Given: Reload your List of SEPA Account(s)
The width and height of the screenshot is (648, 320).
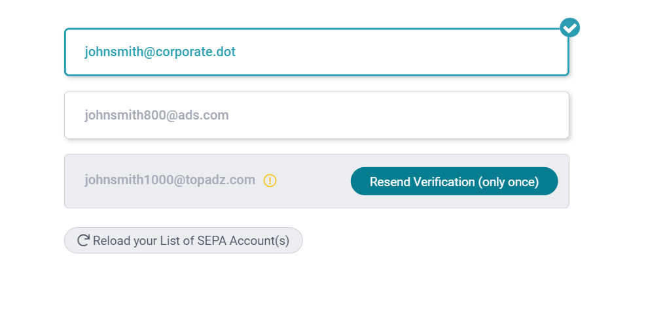Looking at the screenshot, I should (x=183, y=240).
